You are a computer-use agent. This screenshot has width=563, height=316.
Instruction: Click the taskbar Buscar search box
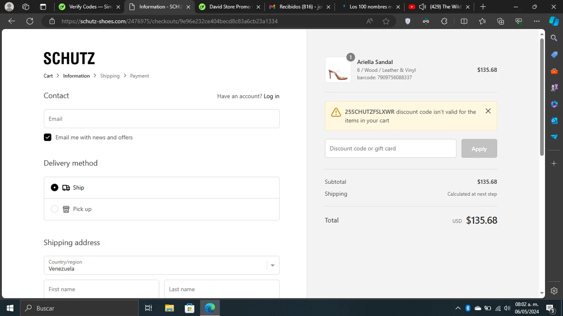point(79,308)
